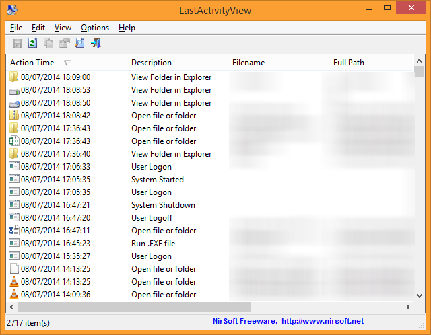Close the LastActivityView window

411,7
